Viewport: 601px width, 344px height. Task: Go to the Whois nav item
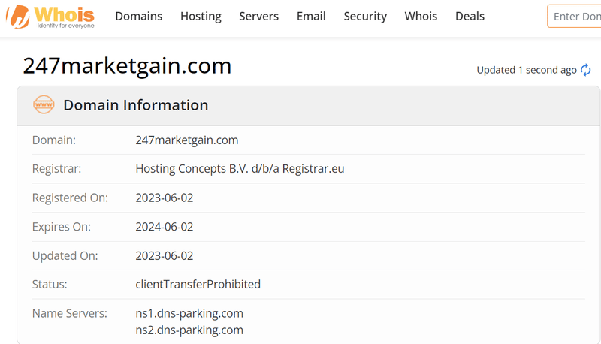pos(421,16)
